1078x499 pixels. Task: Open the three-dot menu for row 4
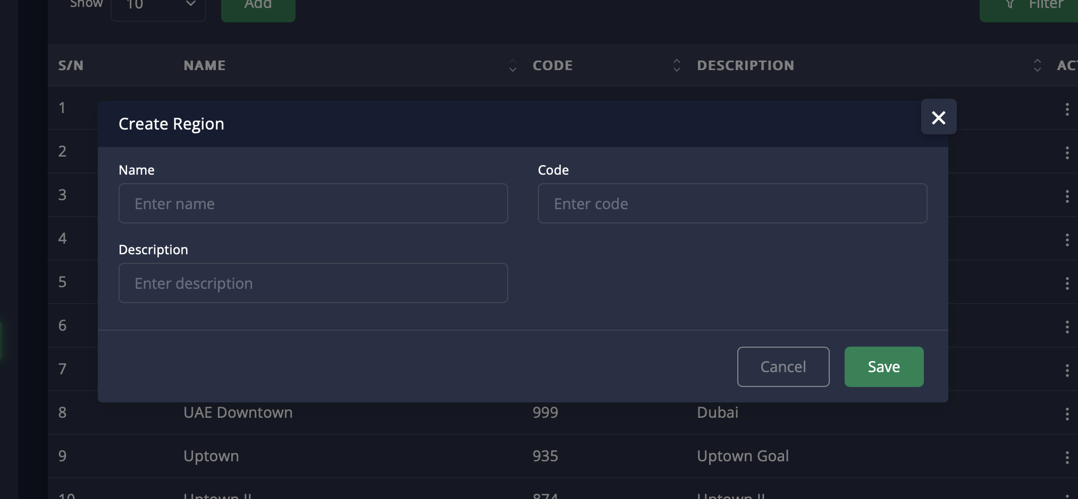1067,240
